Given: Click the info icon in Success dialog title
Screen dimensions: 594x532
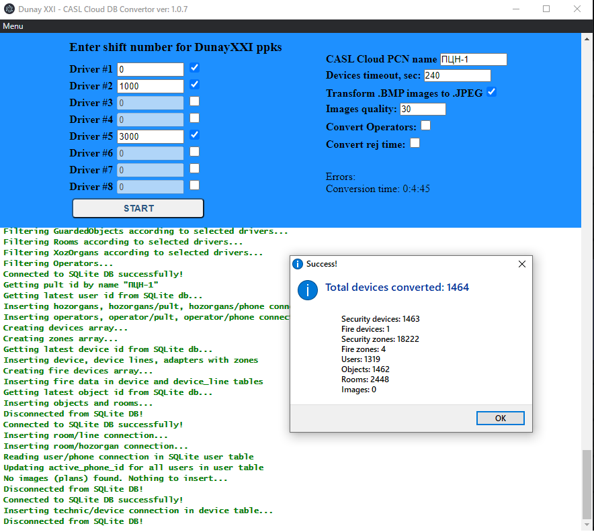Looking at the screenshot, I should (298, 264).
